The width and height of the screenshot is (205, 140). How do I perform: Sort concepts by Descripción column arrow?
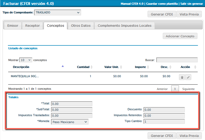point(63,66)
